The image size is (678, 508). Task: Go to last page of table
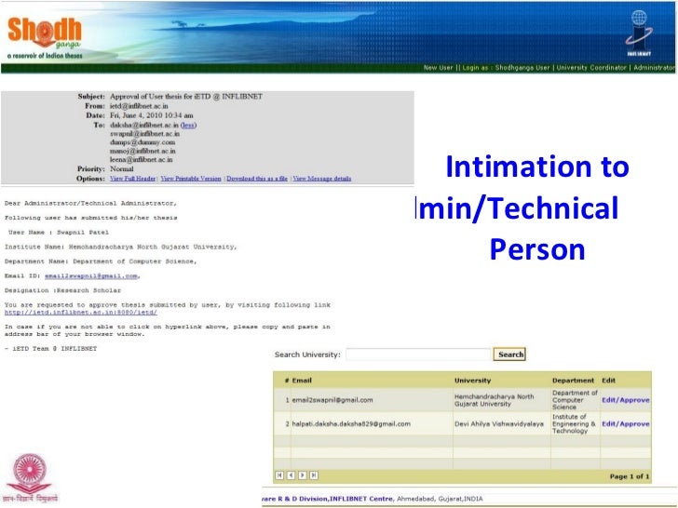[315, 475]
